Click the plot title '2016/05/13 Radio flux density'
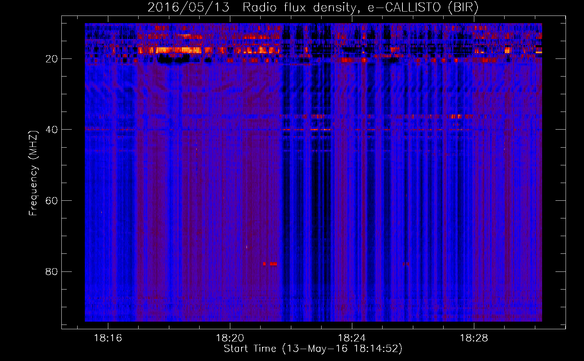 click(313, 8)
